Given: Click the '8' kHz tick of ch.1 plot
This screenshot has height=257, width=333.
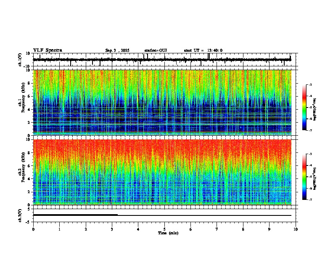Looking at the screenshot, I should [x=29, y=83].
